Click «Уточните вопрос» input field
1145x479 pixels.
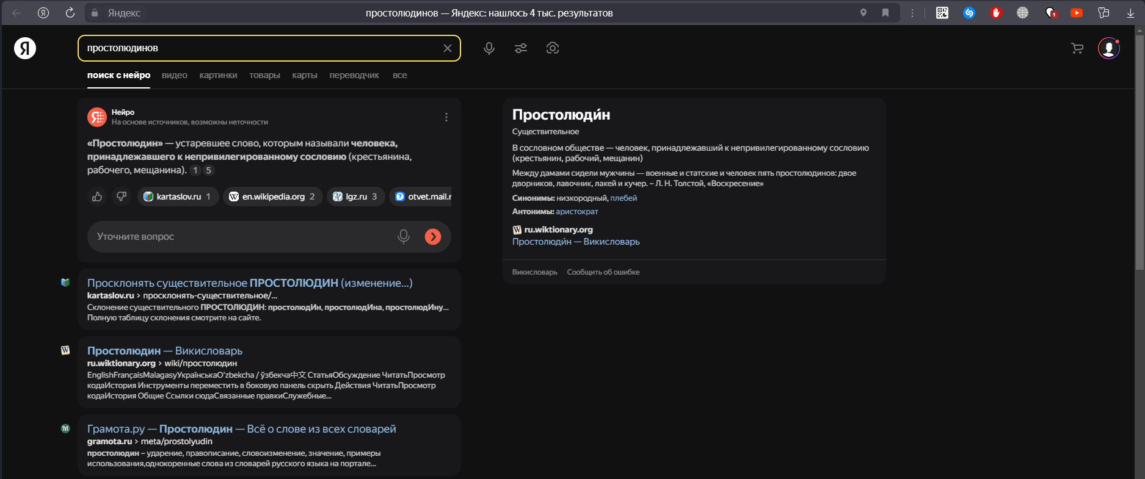pyautogui.click(x=244, y=237)
